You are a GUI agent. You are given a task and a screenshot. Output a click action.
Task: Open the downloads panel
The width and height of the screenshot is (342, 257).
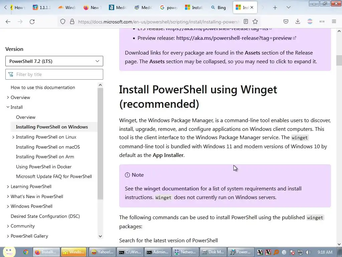click(x=298, y=21)
